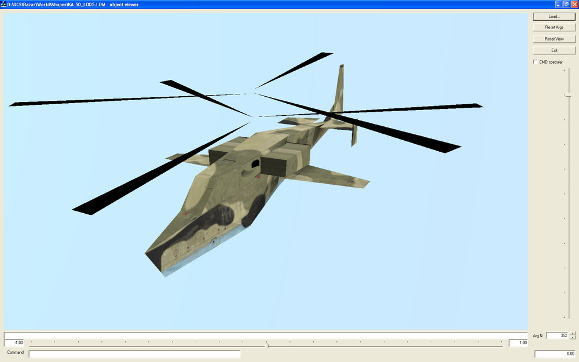Click the object viewer application icon in title bar
Viewport: 579px width, 362px height.
pyautogui.click(x=4, y=4)
